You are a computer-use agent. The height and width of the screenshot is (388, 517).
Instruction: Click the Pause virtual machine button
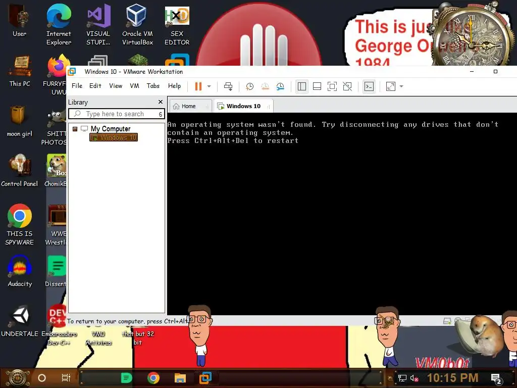click(198, 86)
